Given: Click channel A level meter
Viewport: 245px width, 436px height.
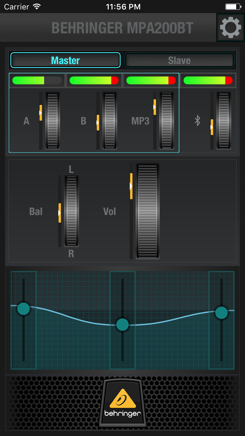Looking at the screenshot, I should point(37,80).
